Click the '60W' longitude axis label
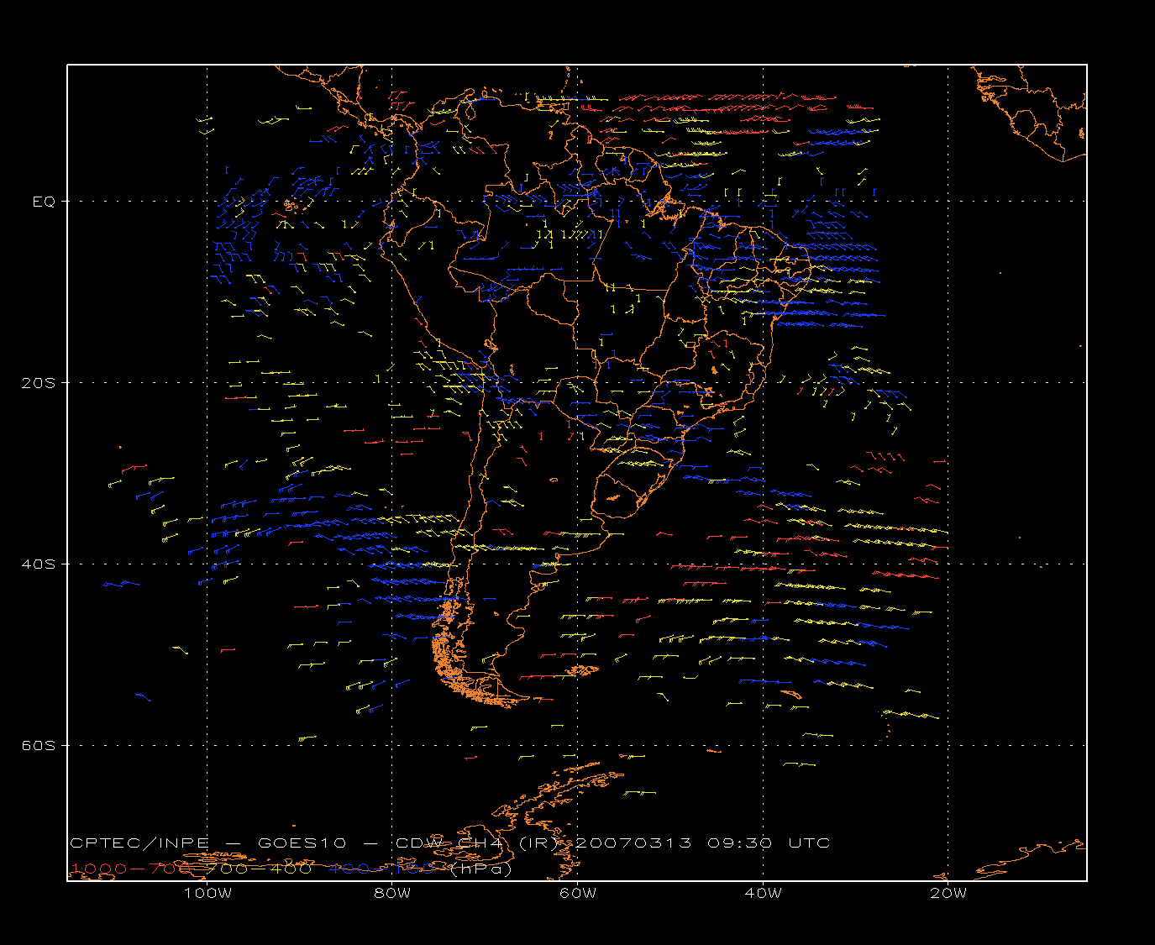The width and height of the screenshot is (1155, 945). [x=578, y=893]
